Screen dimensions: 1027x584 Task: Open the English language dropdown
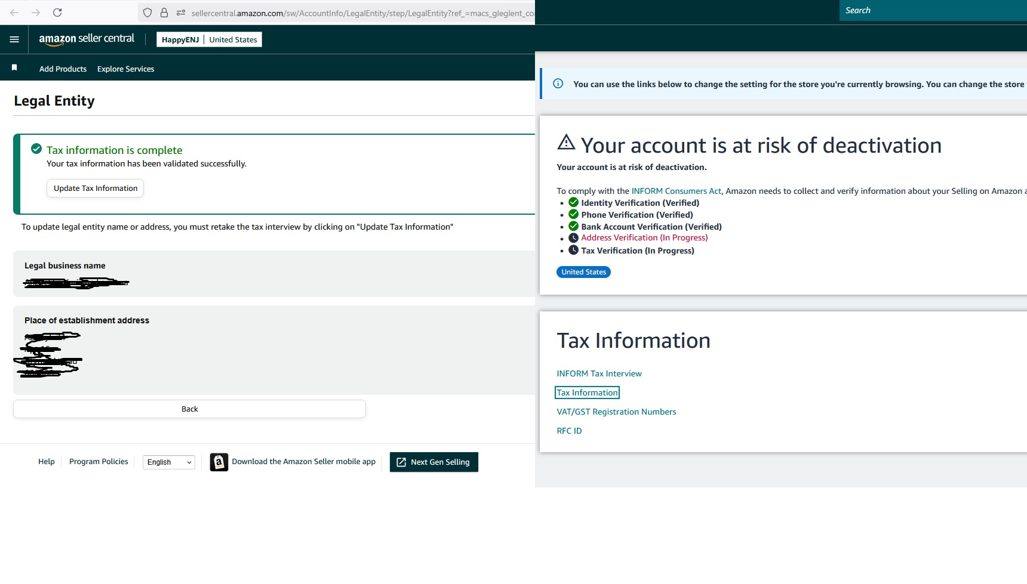(169, 462)
